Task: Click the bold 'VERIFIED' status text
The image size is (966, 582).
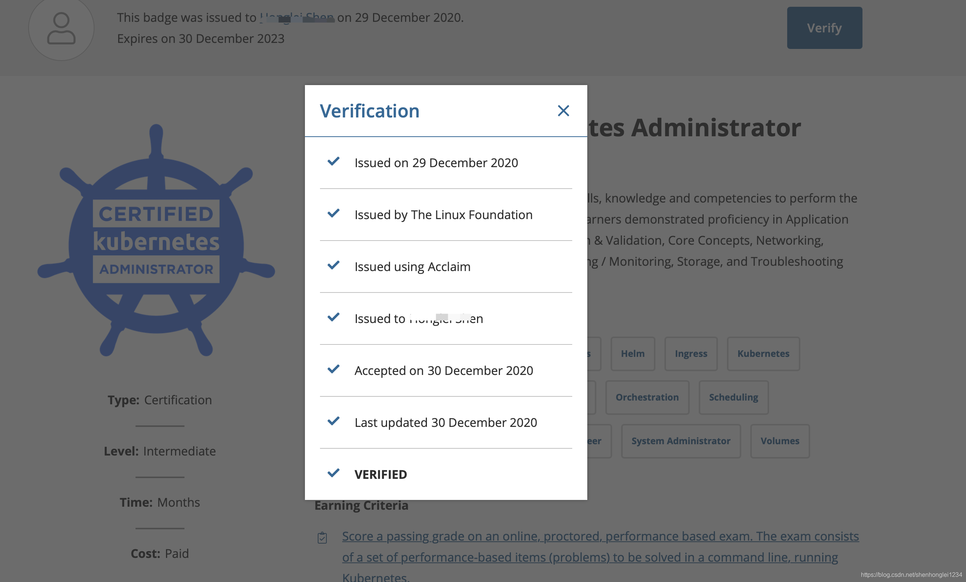Action: pyautogui.click(x=381, y=475)
